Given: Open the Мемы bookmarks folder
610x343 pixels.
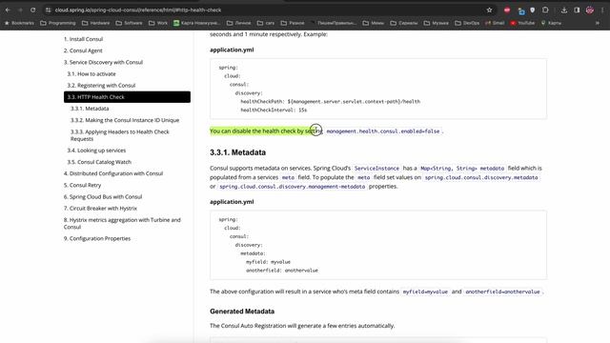Looking at the screenshot, I should click(374, 23).
